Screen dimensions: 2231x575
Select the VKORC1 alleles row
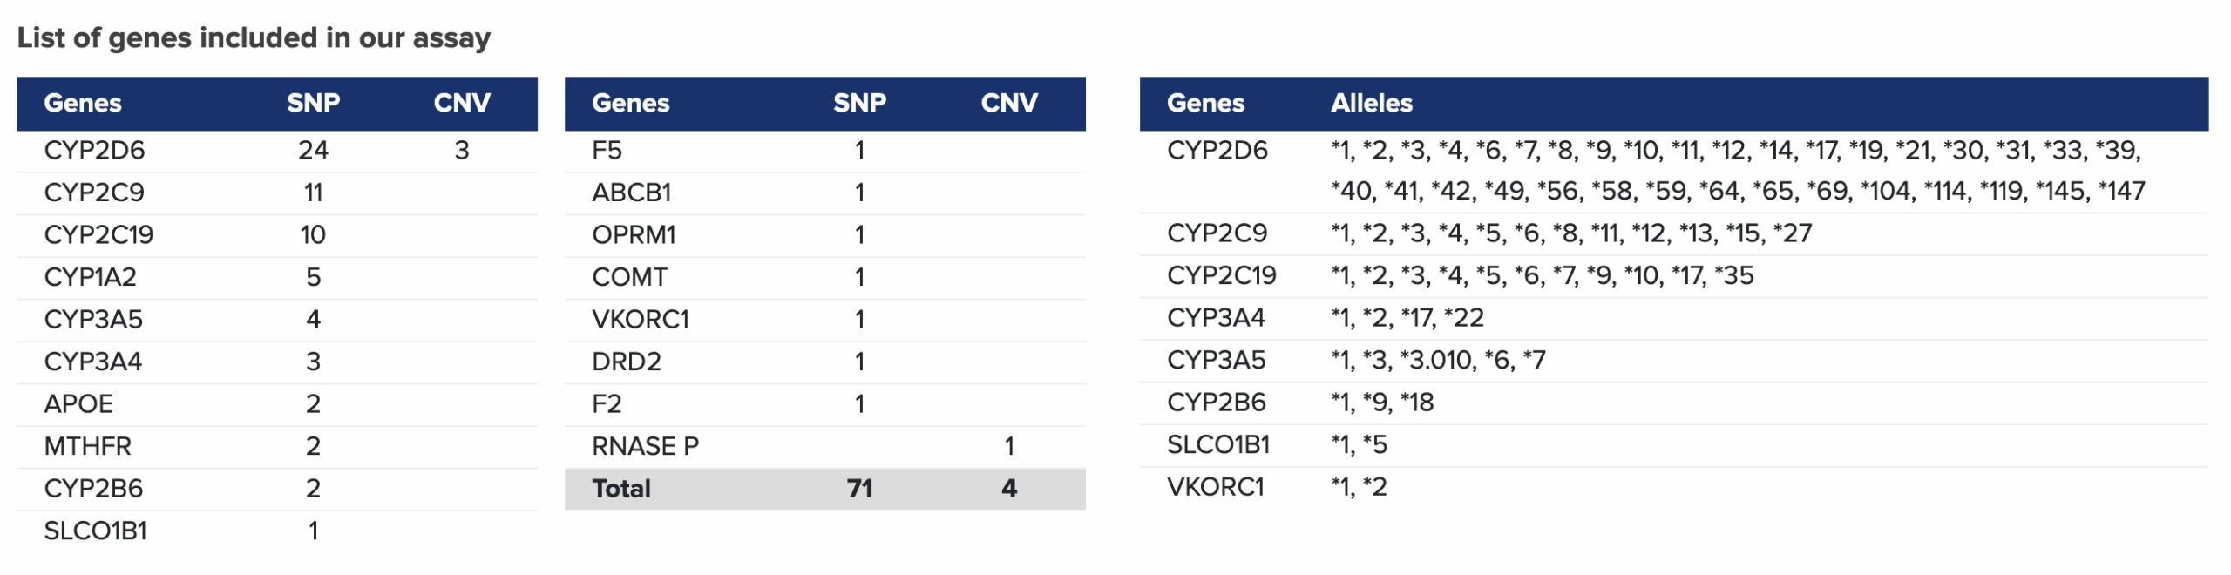[1358, 487]
